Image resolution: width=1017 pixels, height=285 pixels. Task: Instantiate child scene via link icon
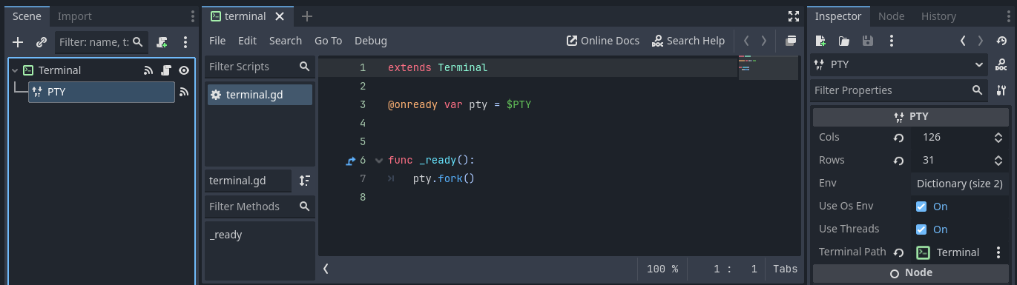42,42
